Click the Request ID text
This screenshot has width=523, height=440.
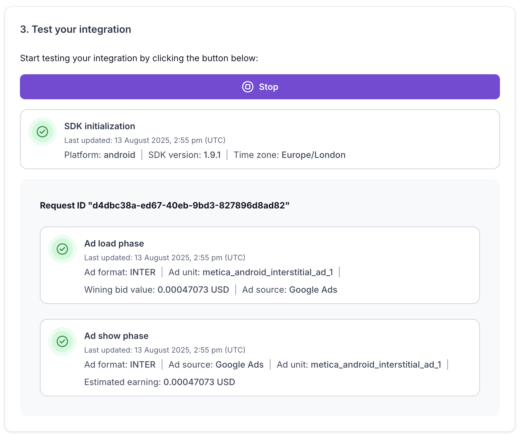165,205
